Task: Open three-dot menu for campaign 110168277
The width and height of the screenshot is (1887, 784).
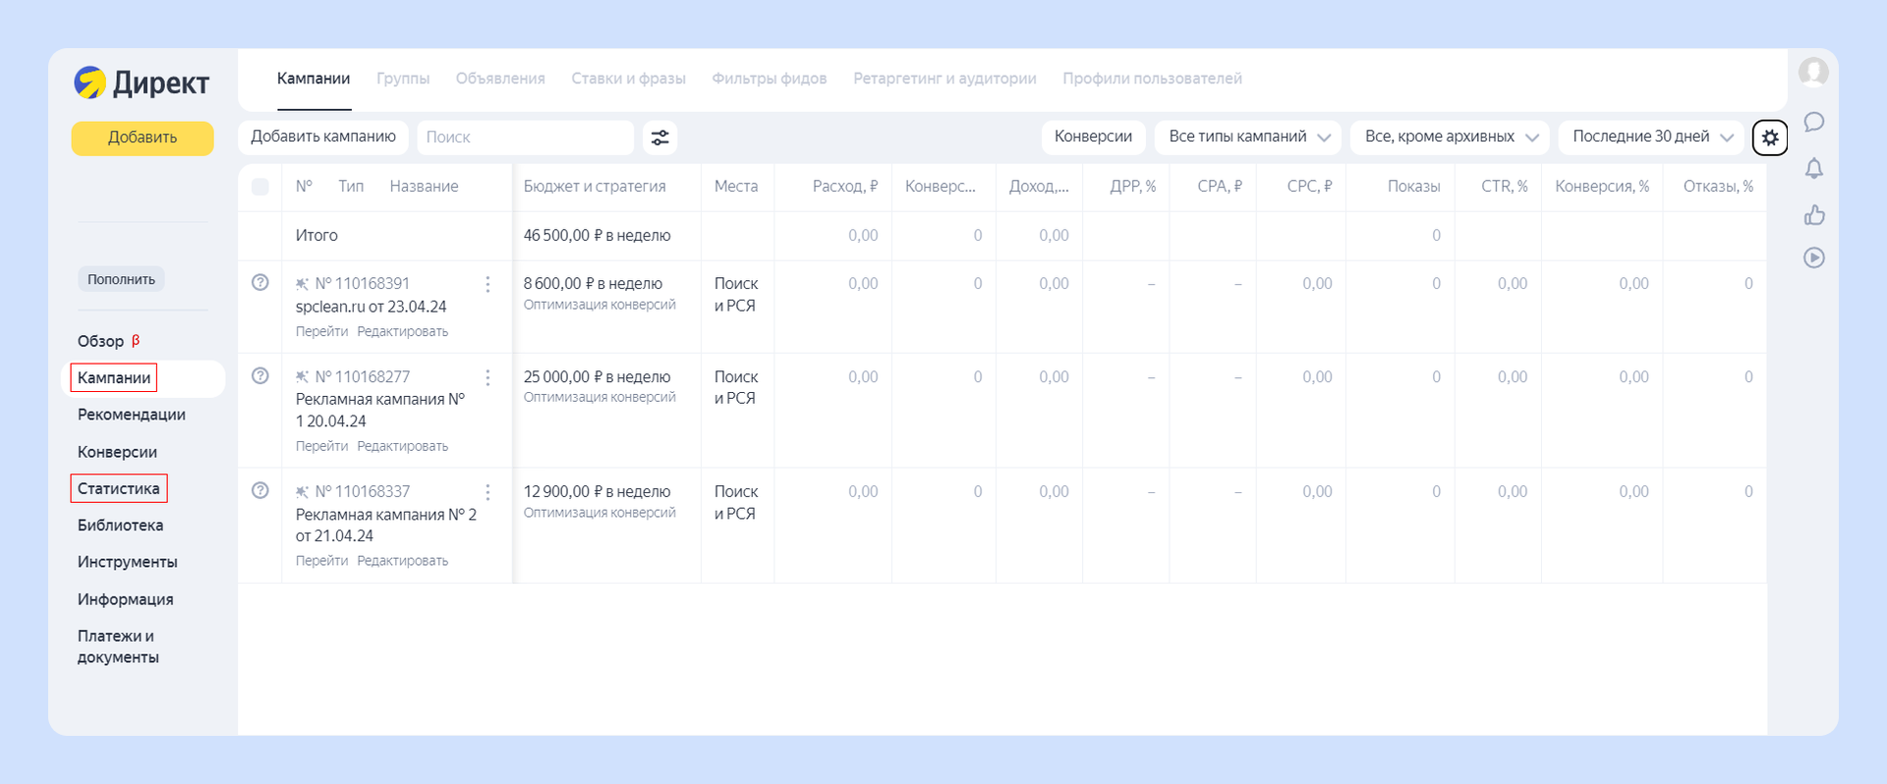Action: coord(487,377)
